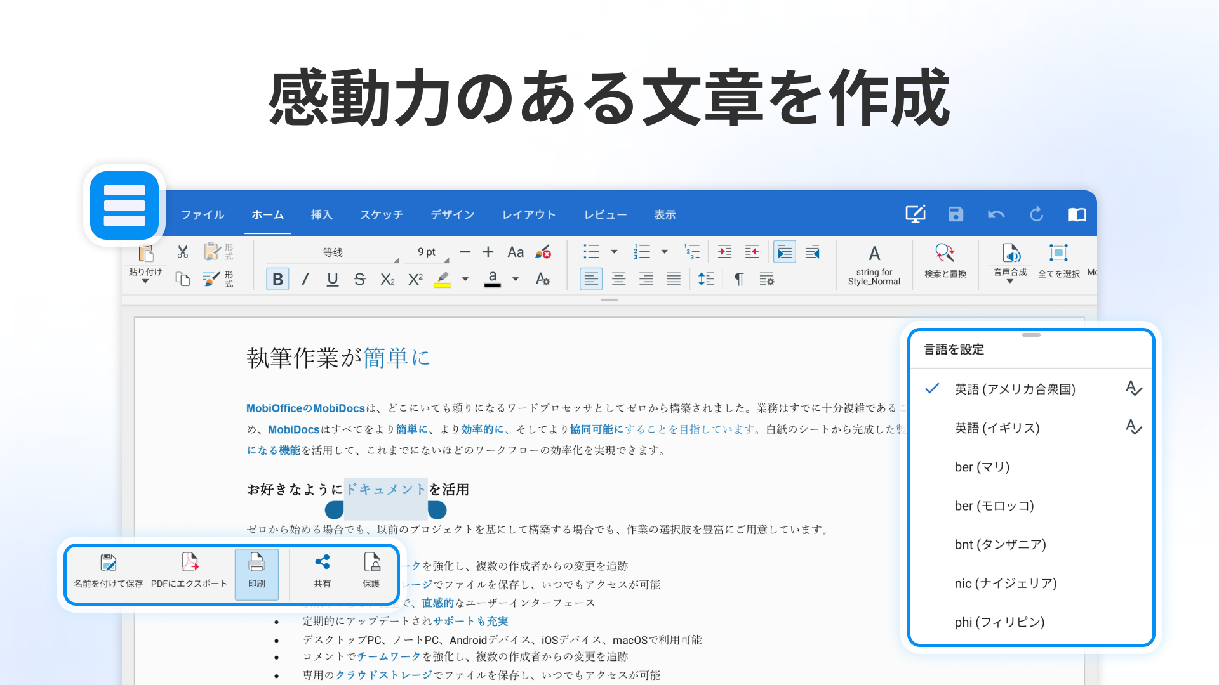The image size is (1219, 685).
Task: Change text case with Aa icon
Action: [516, 252]
